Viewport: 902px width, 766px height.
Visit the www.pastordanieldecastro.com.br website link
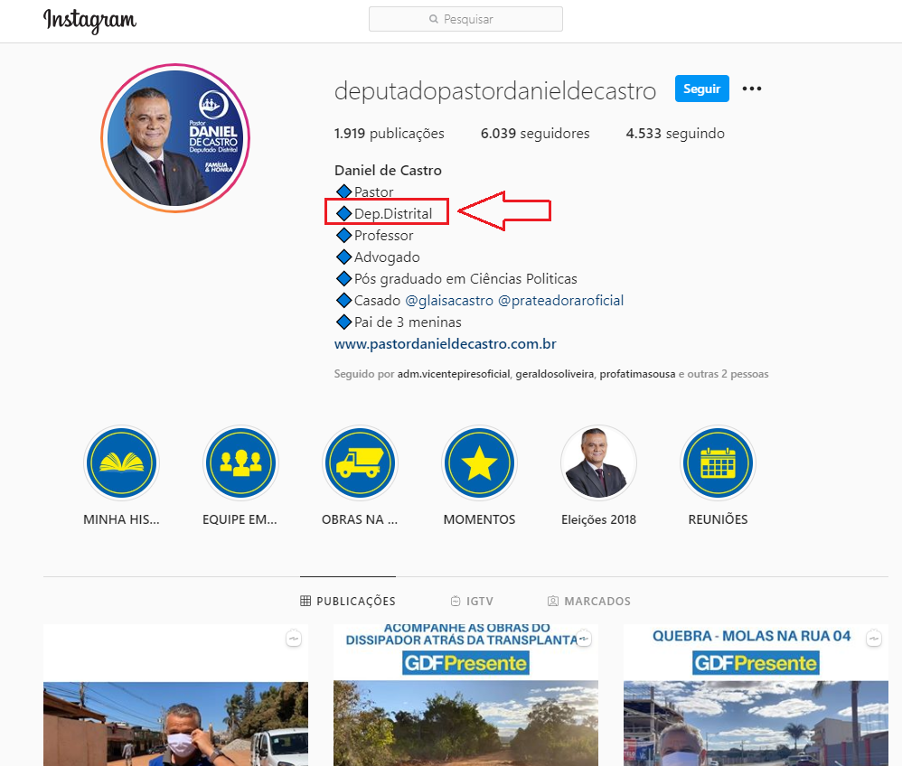click(x=445, y=344)
